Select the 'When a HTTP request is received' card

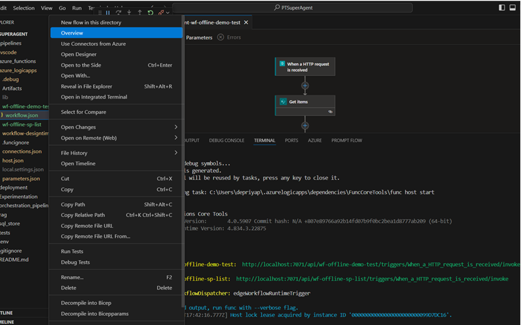coord(305,66)
